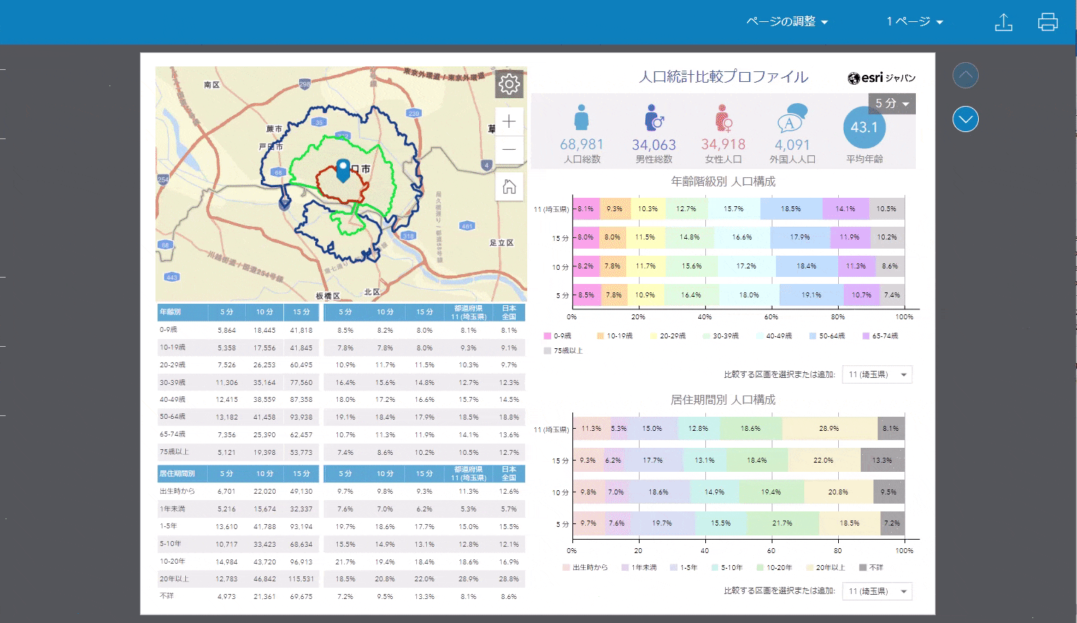Click the blue location pin on map
This screenshot has width=1077, height=623.
tap(343, 170)
